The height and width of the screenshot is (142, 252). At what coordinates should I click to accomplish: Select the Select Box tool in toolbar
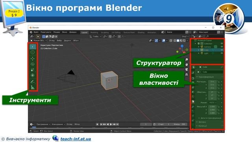pyautogui.click(x=33, y=47)
